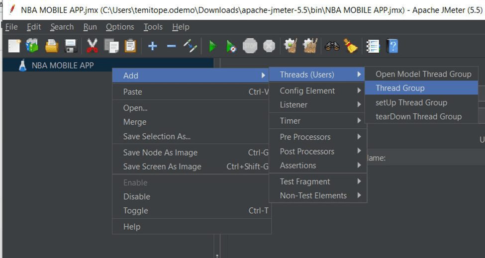The height and width of the screenshot is (258, 485).
Task: Click the Open file folder icon
Action: point(52,46)
